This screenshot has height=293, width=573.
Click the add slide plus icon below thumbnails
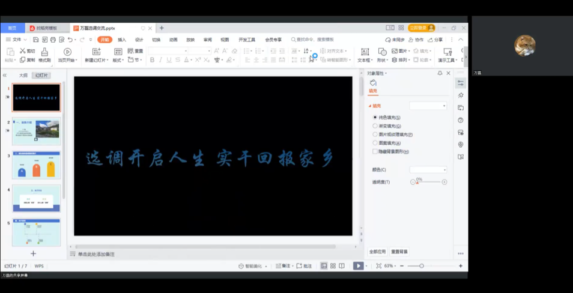click(x=33, y=254)
